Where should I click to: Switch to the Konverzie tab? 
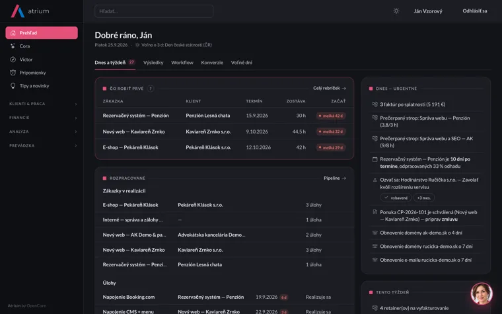pyautogui.click(x=212, y=63)
